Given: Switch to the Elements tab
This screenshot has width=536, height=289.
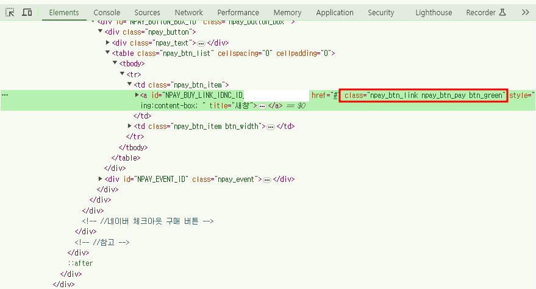Looking at the screenshot, I should (x=64, y=13).
